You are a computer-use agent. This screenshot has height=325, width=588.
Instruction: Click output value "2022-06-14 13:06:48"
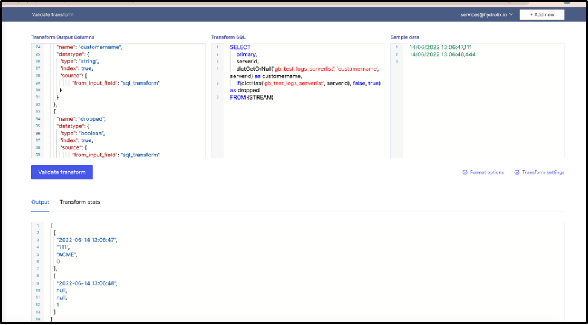pyautogui.click(x=87, y=283)
